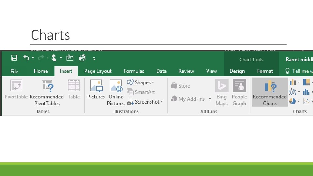Click the 'Barret middl' workbook title
This screenshot has width=313, height=176.
click(x=299, y=59)
